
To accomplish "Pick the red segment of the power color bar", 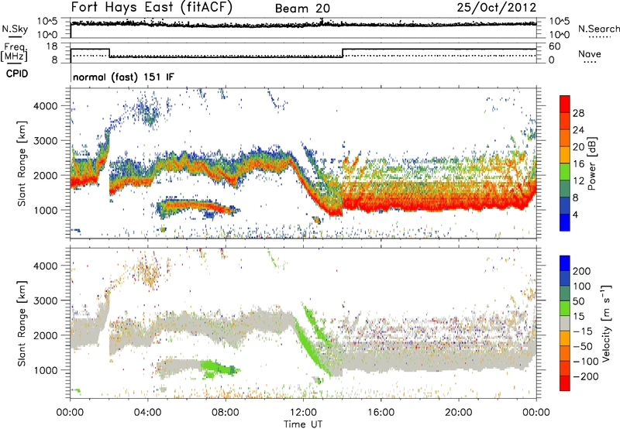I will [x=565, y=104].
